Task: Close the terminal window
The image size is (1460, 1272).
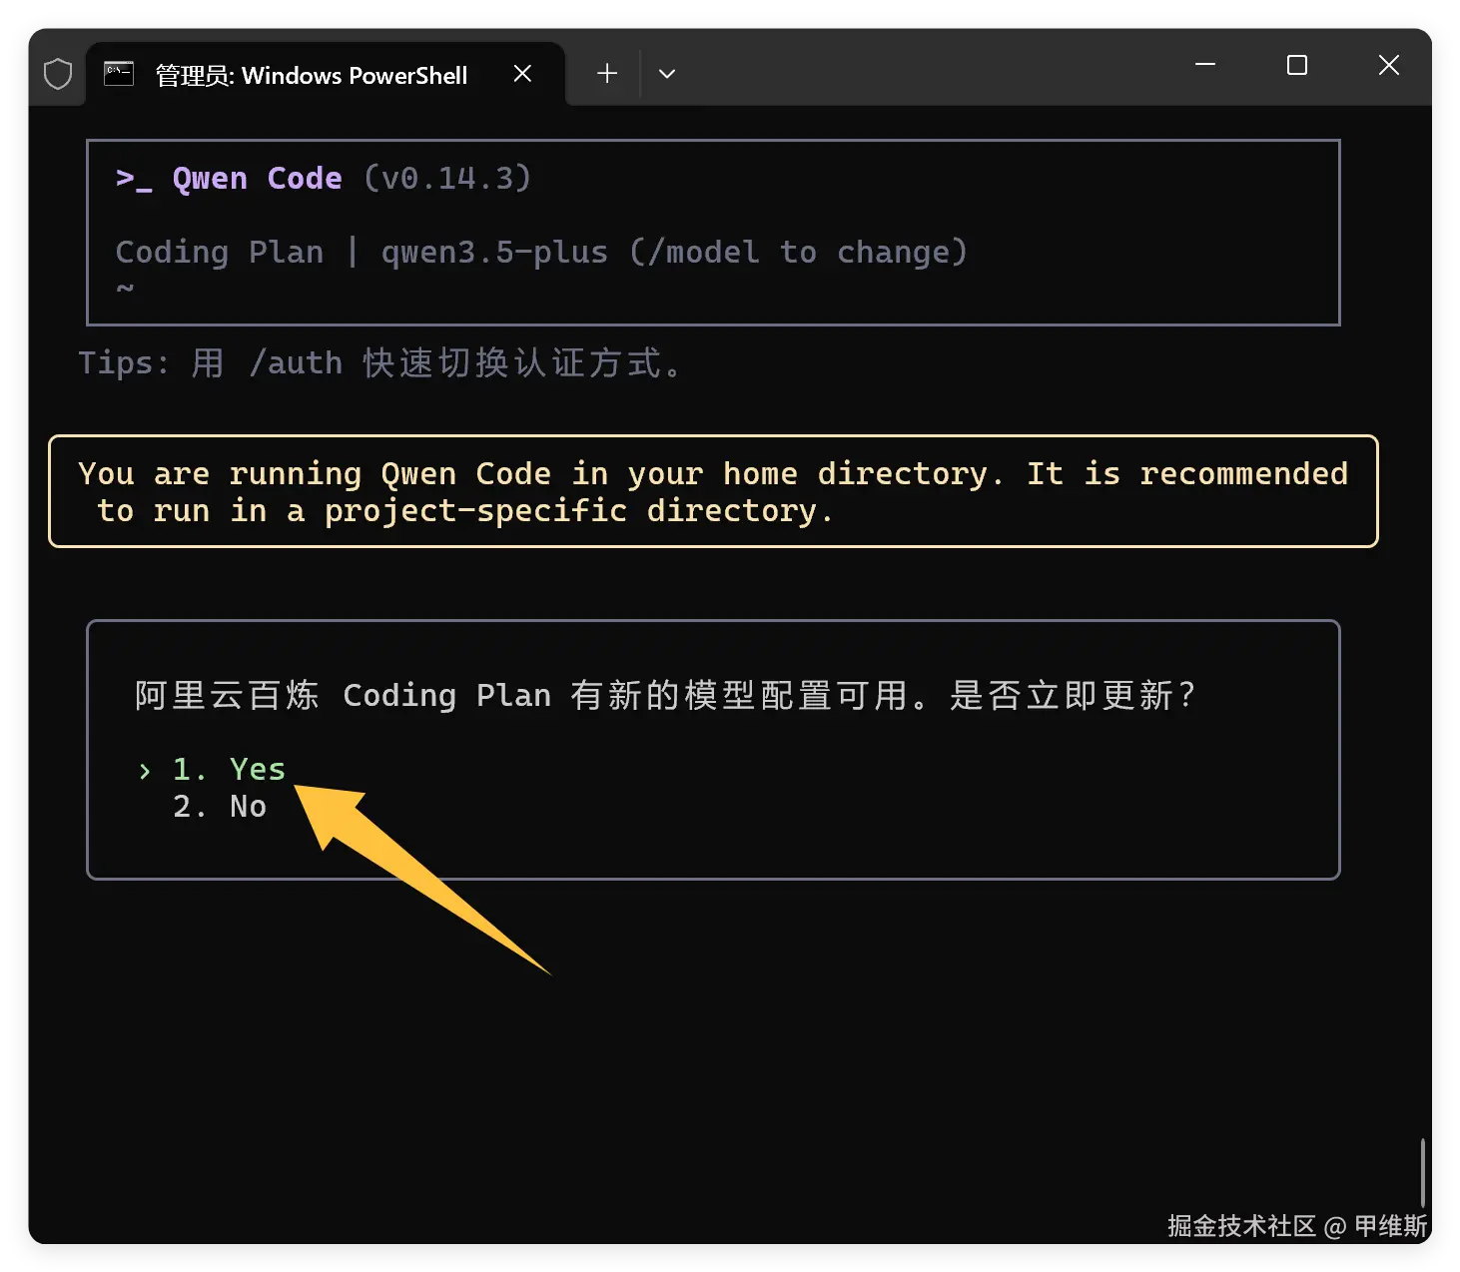Action: [x=1388, y=65]
